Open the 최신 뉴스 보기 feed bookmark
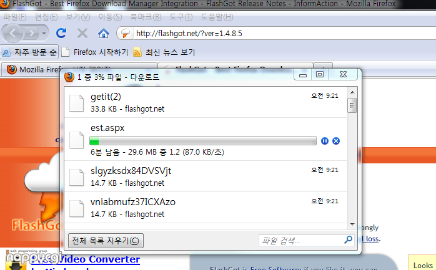Image resolution: width=436 pixels, height=270 pixels. coord(164,52)
